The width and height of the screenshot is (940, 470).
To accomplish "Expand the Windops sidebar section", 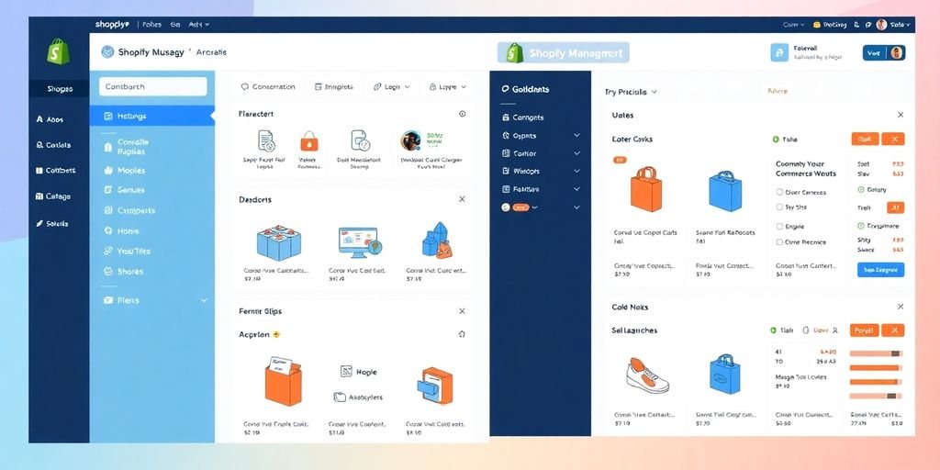I will (576, 171).
